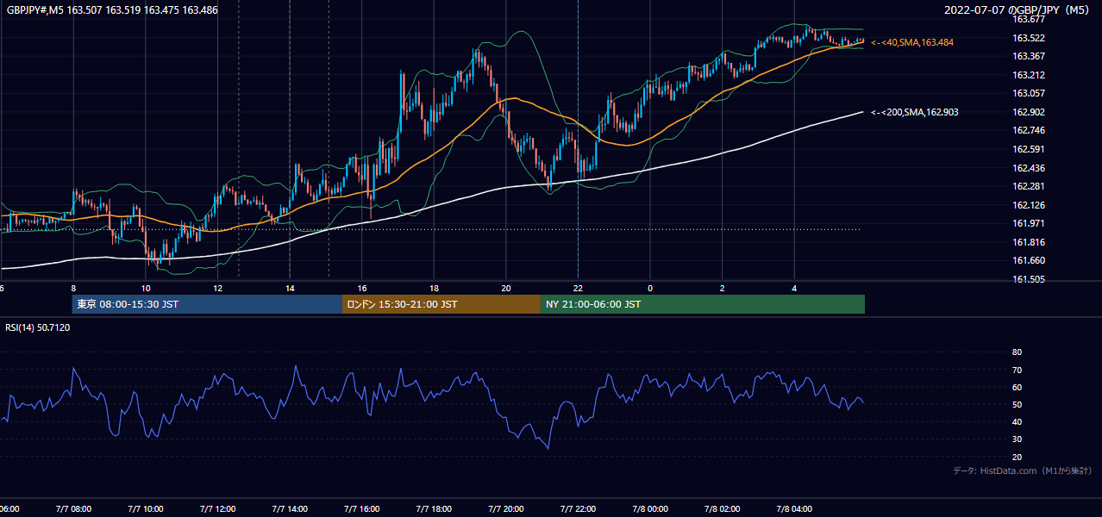Click price axis value 161.816
1102x517 pixels.
point(1028,242)
